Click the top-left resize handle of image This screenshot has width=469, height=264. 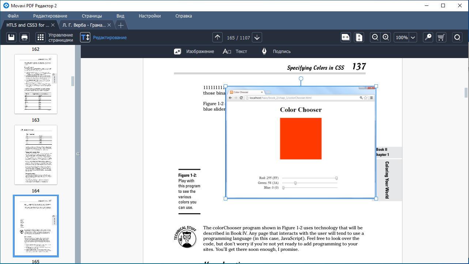pyautogui.click(x=226, y=87)
